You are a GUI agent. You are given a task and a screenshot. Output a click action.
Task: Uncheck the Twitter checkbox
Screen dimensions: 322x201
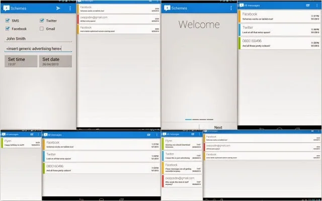click(x=42, y=20)
